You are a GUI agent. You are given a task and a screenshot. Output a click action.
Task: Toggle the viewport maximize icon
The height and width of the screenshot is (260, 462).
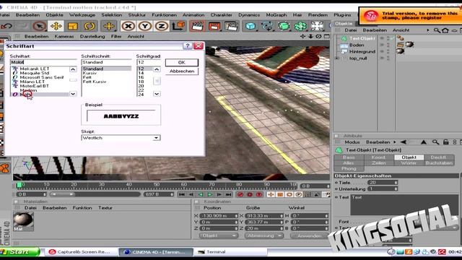click(326, 36)
